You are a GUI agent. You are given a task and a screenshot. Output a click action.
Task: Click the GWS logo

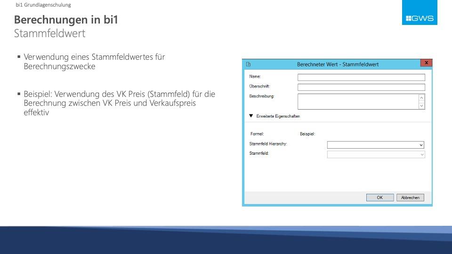420,12
